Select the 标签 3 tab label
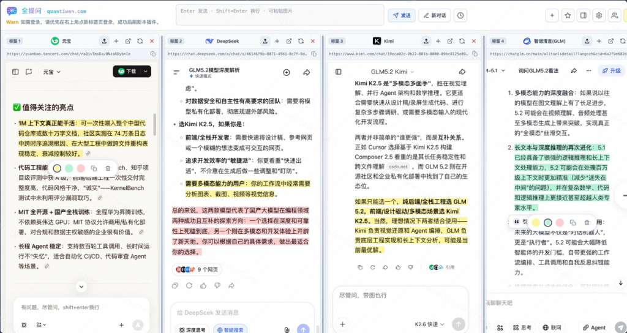 pos(337,41)
